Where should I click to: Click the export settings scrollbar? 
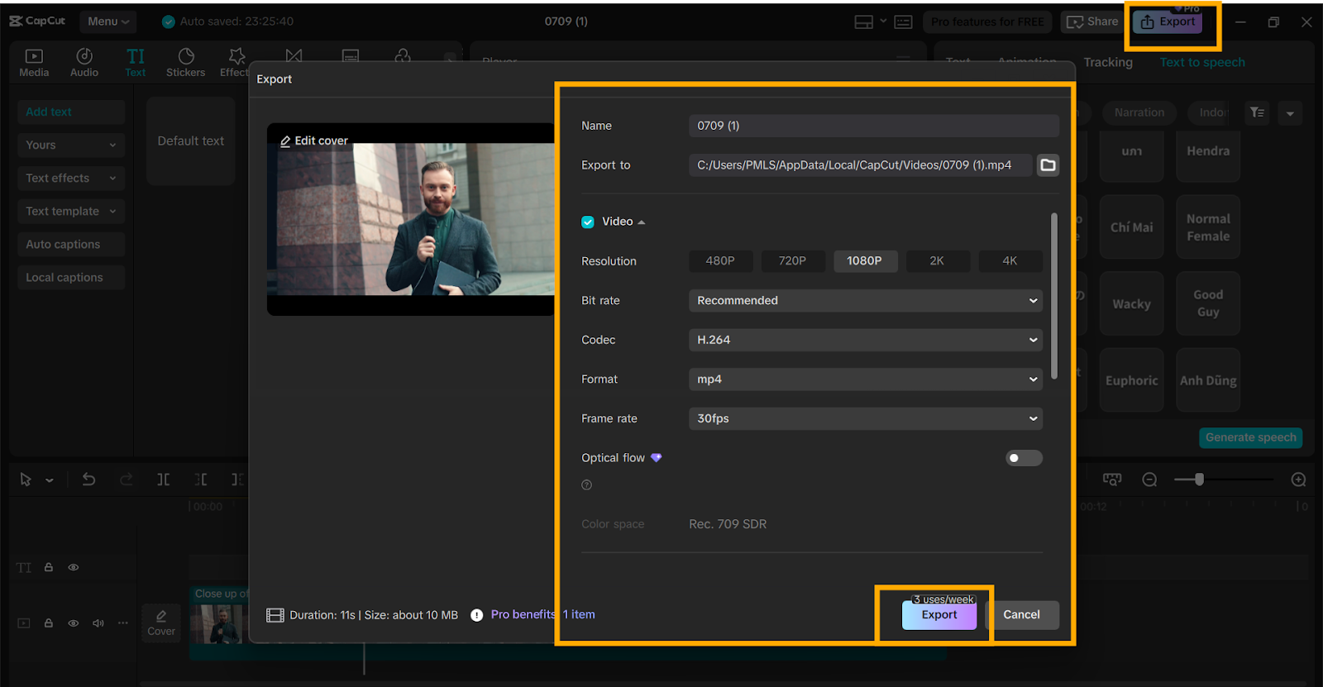(x=1054, y=296)
